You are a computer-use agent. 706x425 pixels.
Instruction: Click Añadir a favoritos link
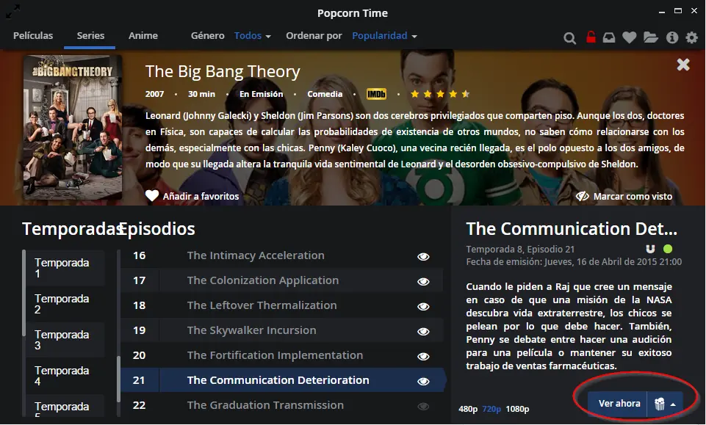(x=201, y=196)
